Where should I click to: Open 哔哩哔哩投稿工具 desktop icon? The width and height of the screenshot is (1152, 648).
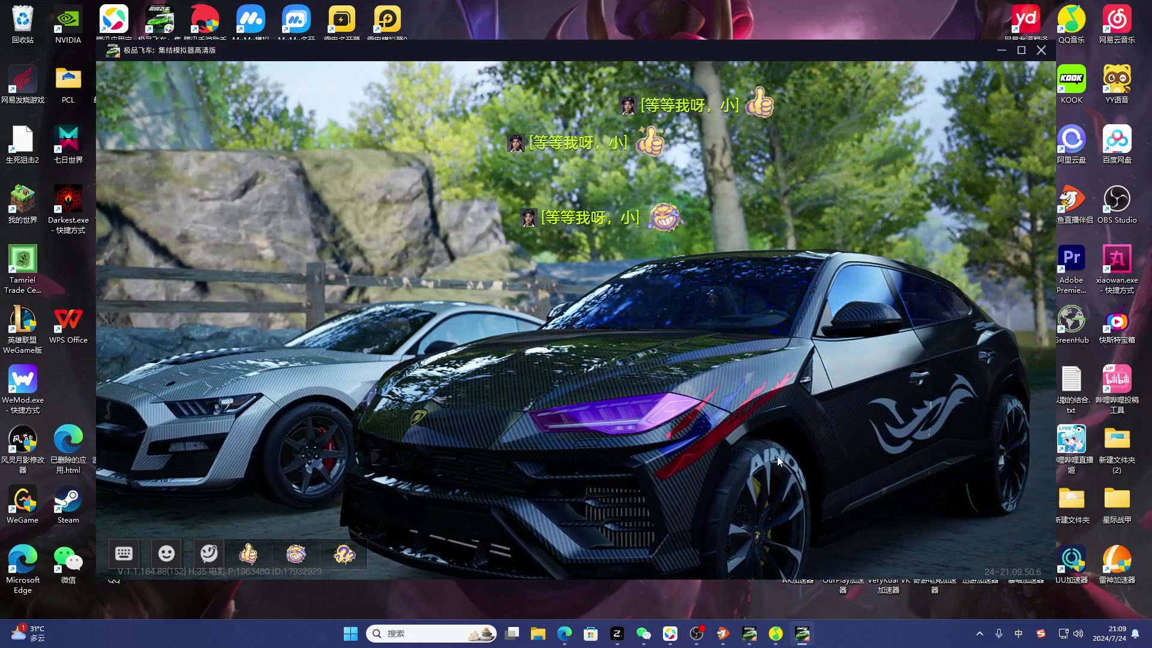pos(1117,389)
